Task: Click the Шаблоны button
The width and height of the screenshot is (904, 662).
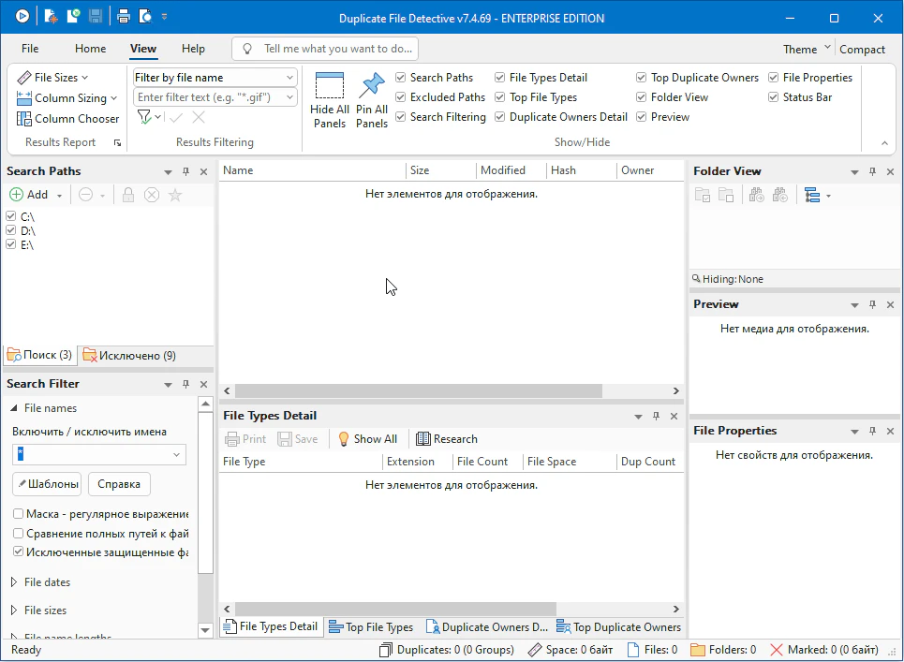Action: [47, 484]
